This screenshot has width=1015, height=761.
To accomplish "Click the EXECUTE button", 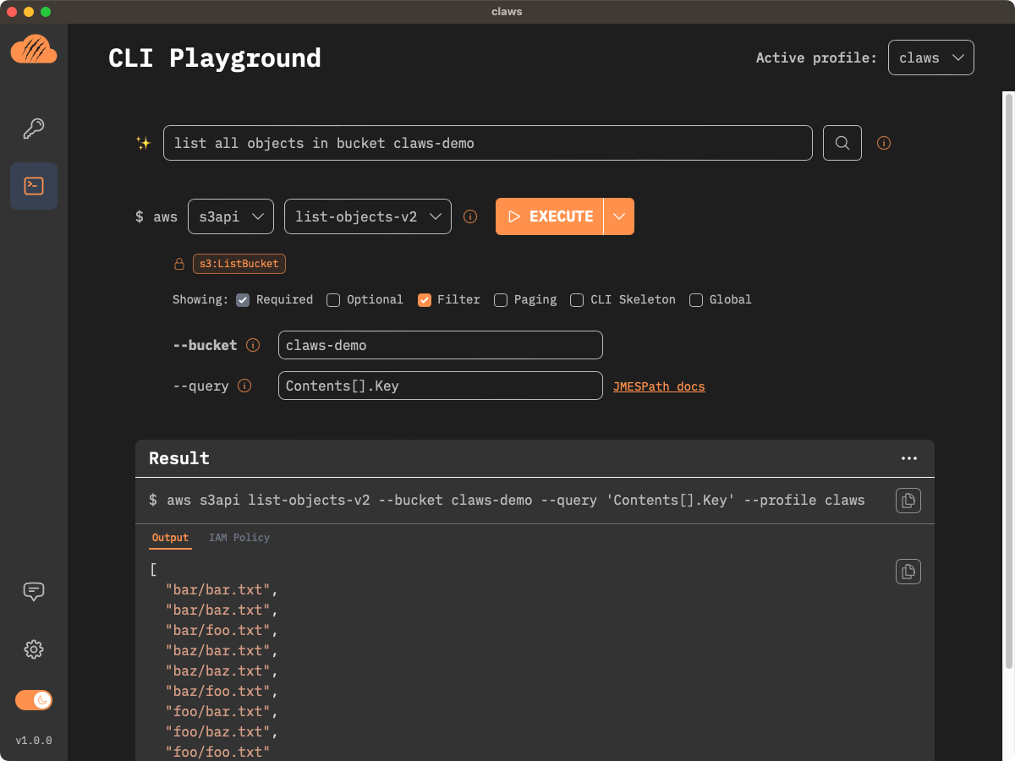I will point(550,216).
